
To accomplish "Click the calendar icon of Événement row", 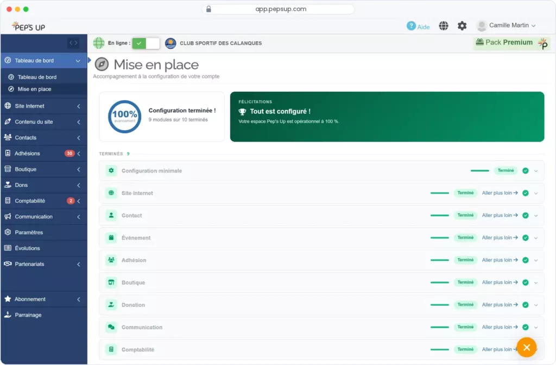I will click(111, 238).
